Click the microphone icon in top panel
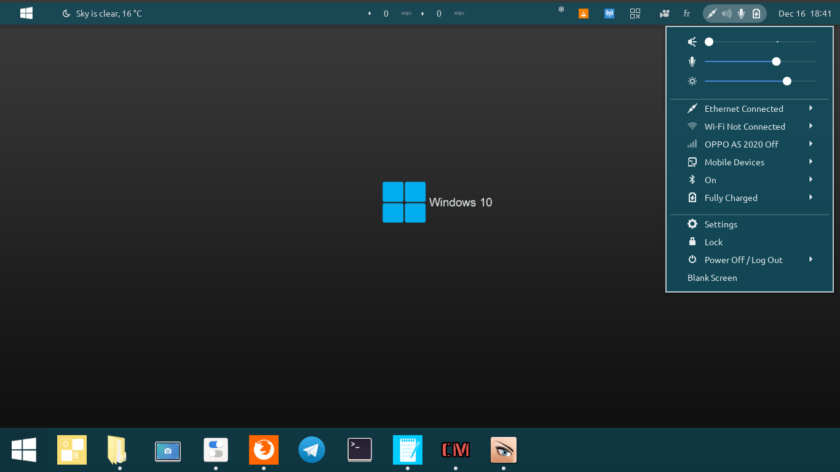Screen dimensions: 840x472 tap(742, 13)
